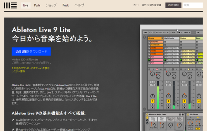This screenshot has width=207, height=131.
Task: Toggle the yellow track 2 activator button
Action: 168,101
